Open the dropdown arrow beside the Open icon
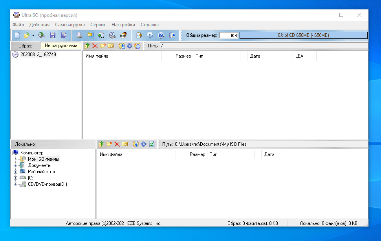The height and width of the screenshot is (241, 381). (33, 35)
